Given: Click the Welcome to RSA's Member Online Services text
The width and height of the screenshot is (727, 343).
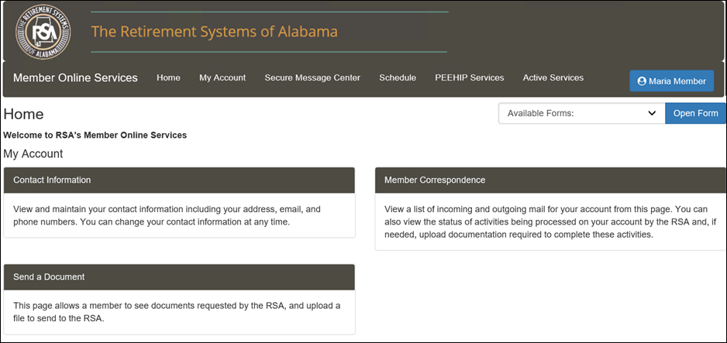Looking at the screenshot, I should coord(95,135).
